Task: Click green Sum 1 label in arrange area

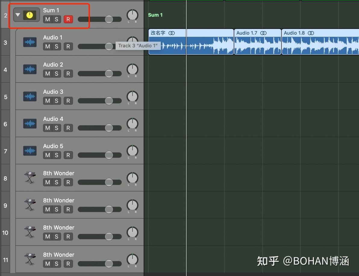Action: [x=155, y=15]
